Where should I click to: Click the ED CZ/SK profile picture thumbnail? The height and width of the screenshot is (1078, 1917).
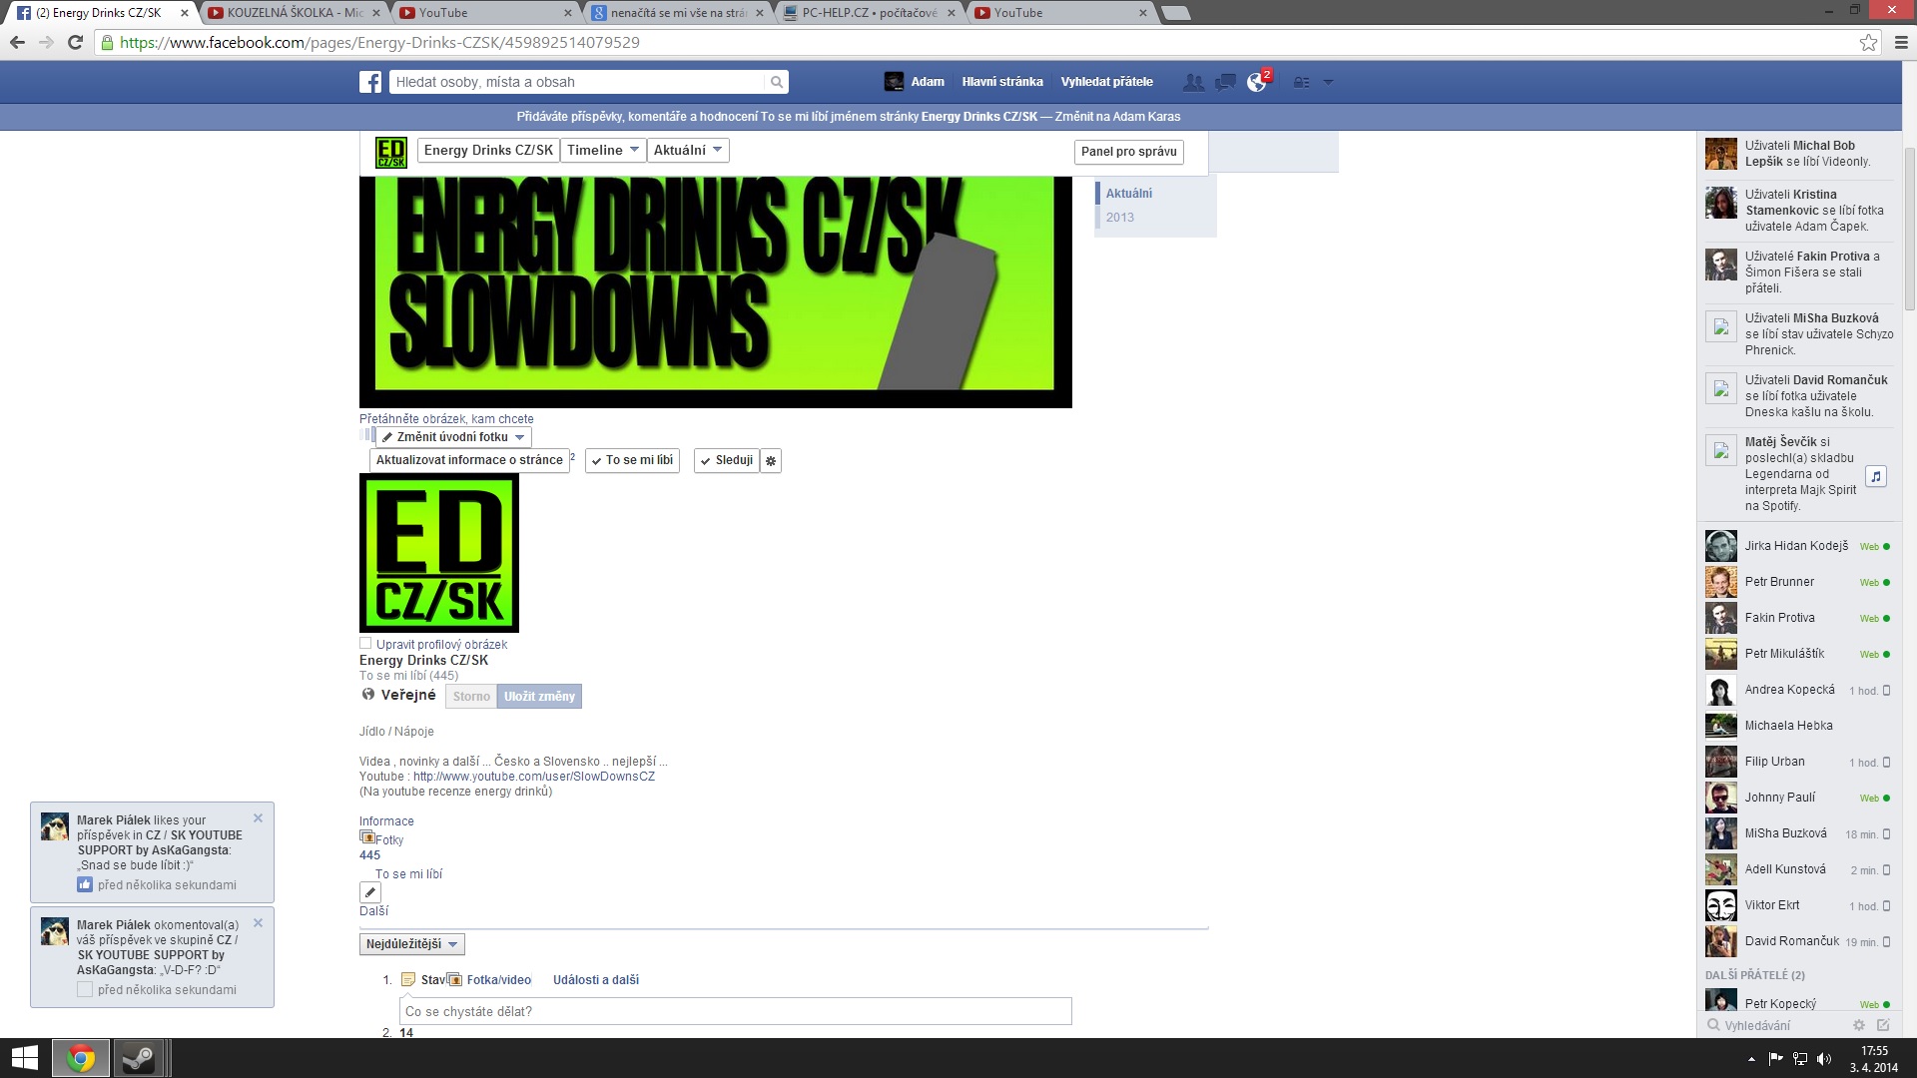(x=439, y=553)
